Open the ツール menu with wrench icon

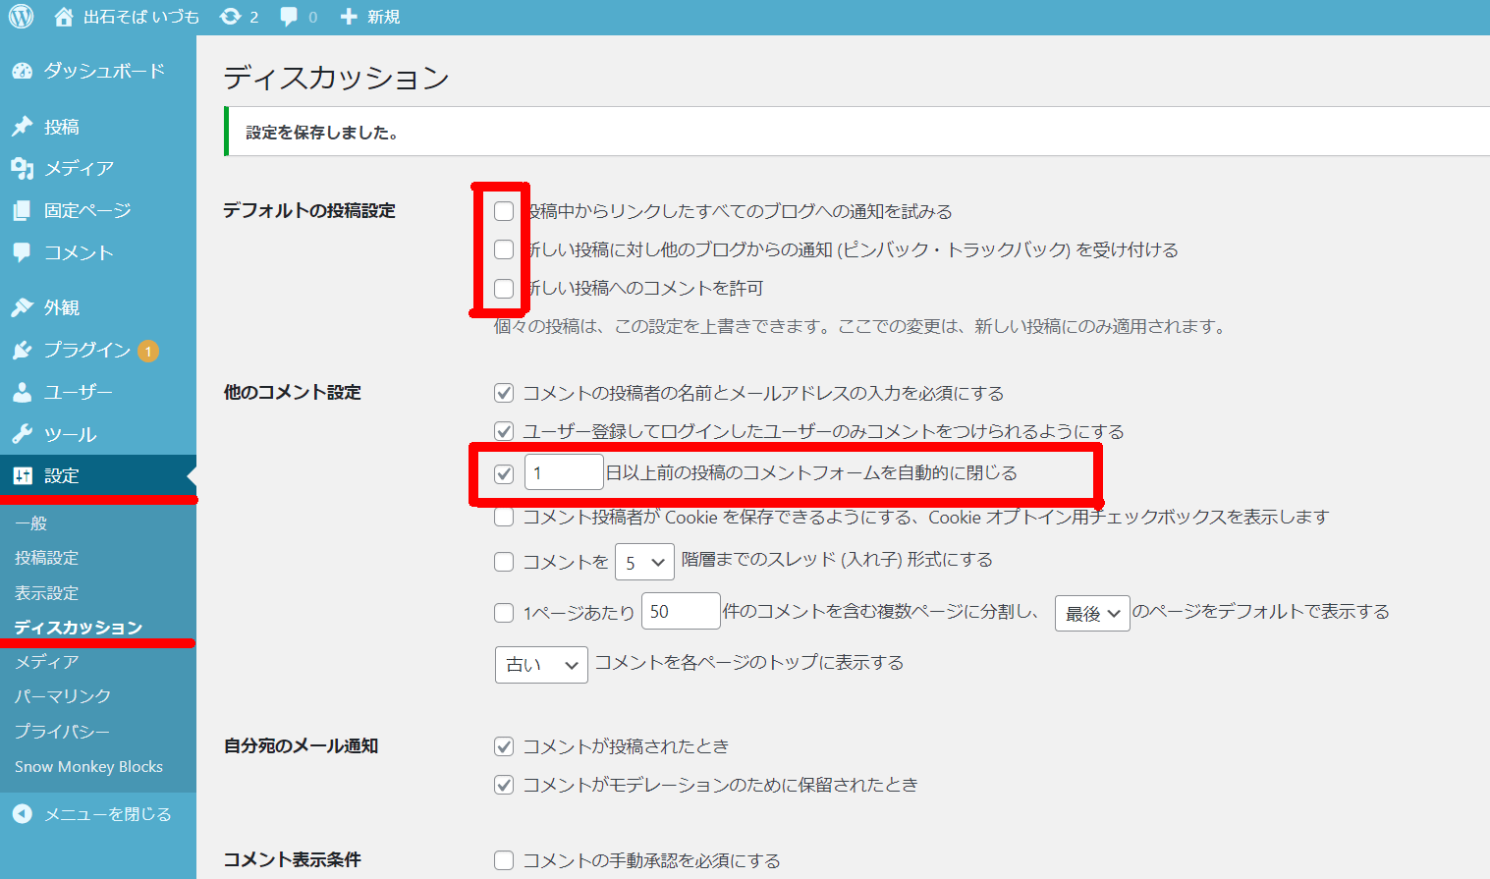tap(22, 434)
